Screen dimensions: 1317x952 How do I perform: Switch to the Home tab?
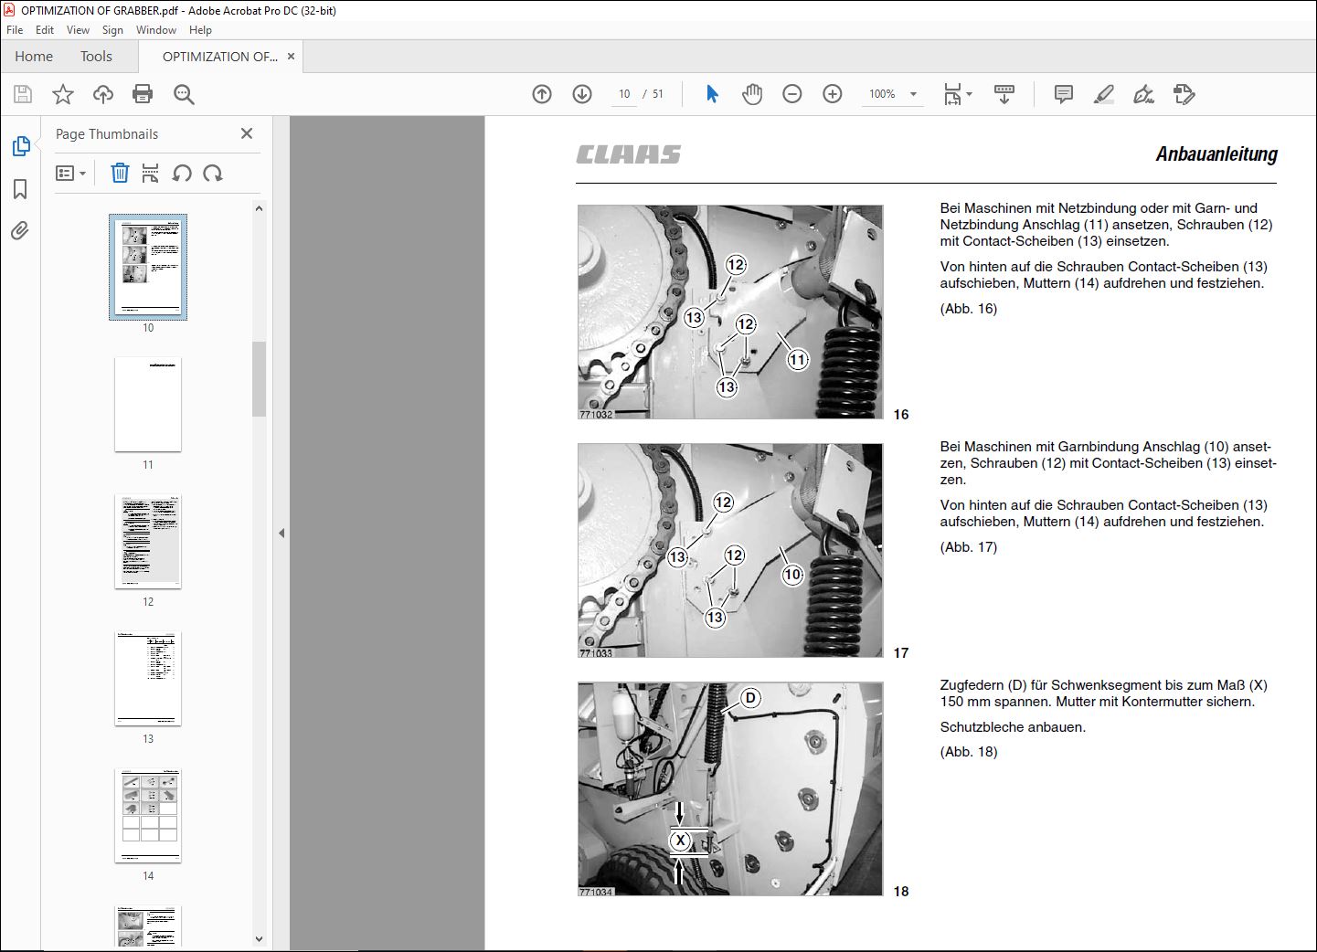click(34, 57)
